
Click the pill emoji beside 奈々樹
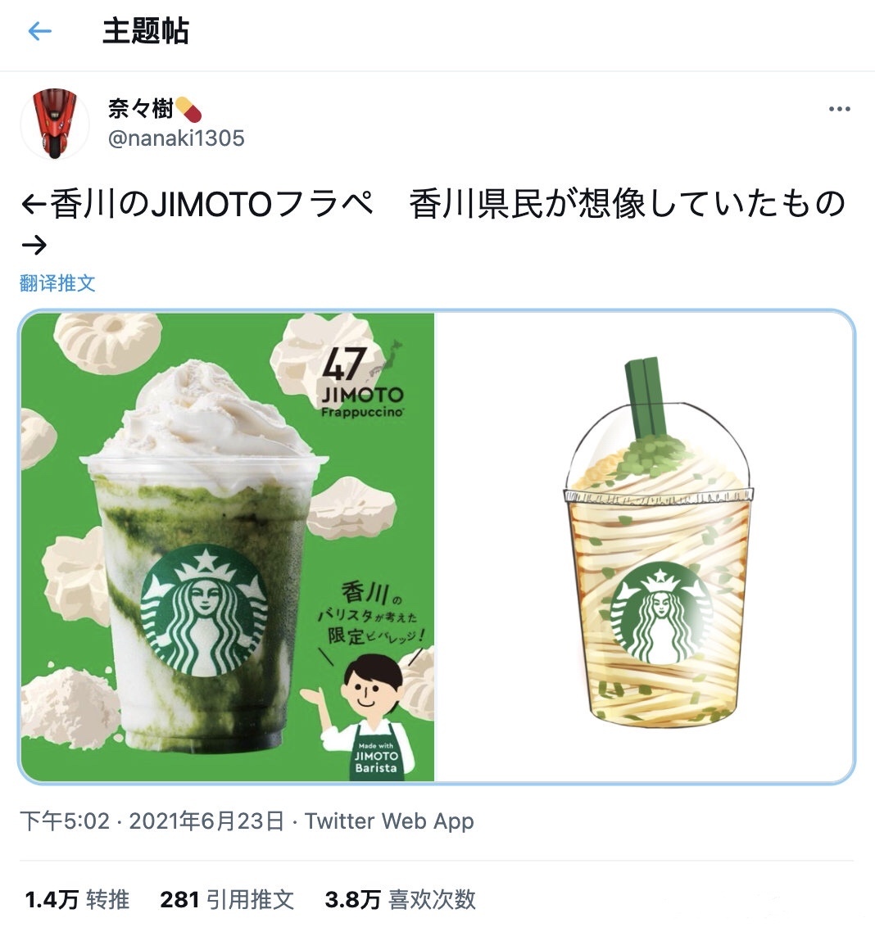[188, 109]
